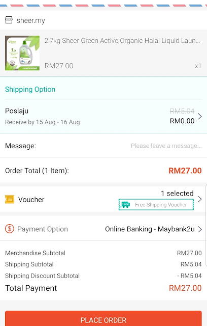
Task: Select the Poslaju shipping row
Action: (103, 116)
